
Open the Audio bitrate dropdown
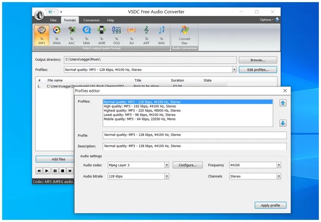(x=167, y=176)
